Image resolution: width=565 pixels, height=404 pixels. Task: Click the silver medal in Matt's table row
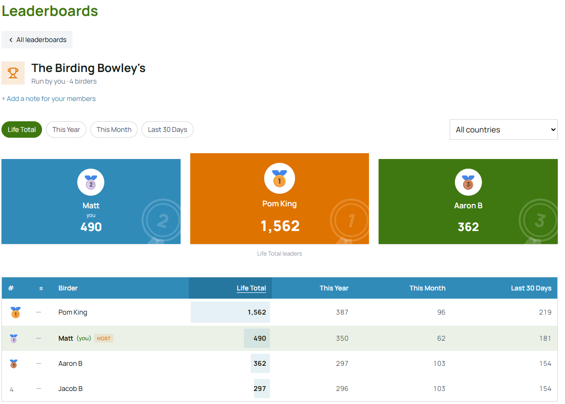coord(14,338)
